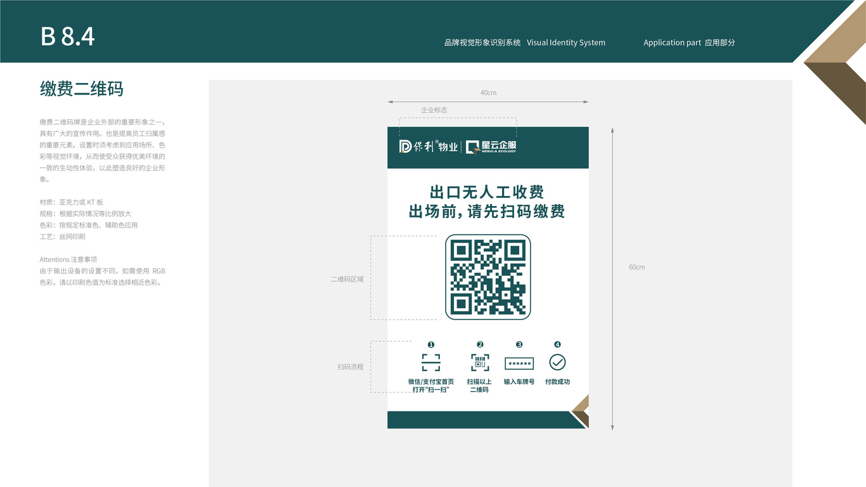The image size is (866, 487).
Task: Click the Attentions 注意事项 subheading
Action: (x=68, y=259)
